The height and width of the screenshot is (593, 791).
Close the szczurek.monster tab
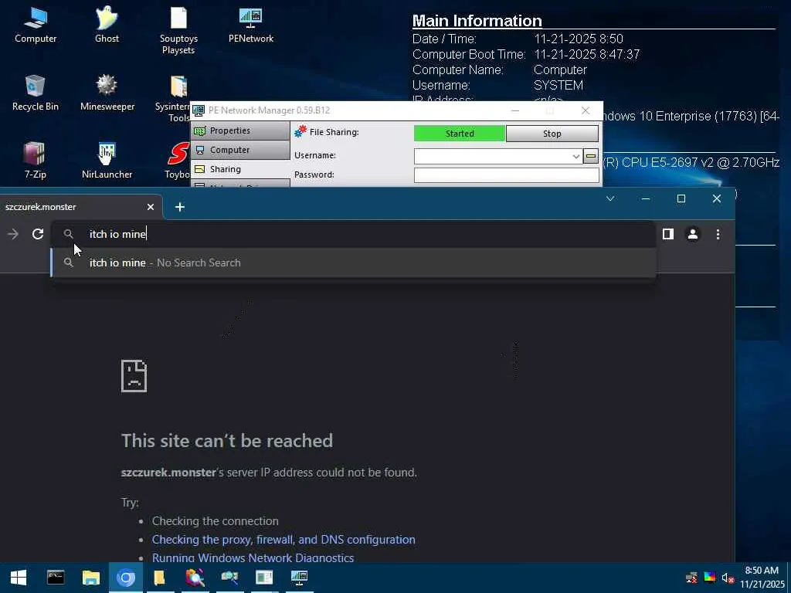(x=151, y=207)
